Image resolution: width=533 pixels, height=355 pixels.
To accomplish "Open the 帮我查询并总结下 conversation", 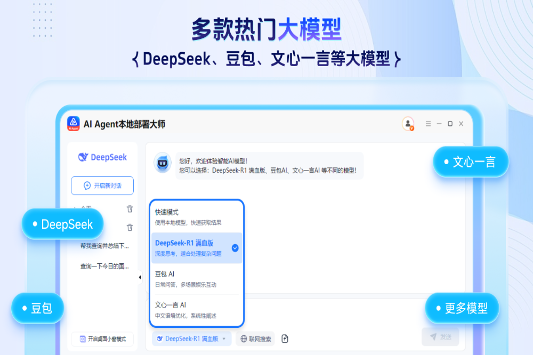I will pyautogui.click(x=104, y=246).
